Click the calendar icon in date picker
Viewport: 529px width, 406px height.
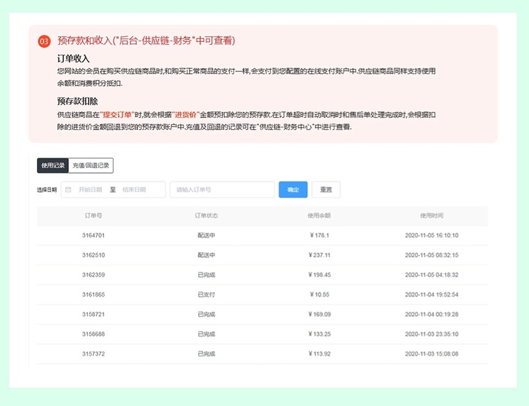point(68,189)
